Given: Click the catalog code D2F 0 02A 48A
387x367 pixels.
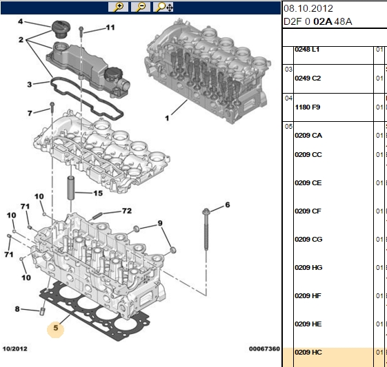Looking at the screenshot, I should 318,21.
